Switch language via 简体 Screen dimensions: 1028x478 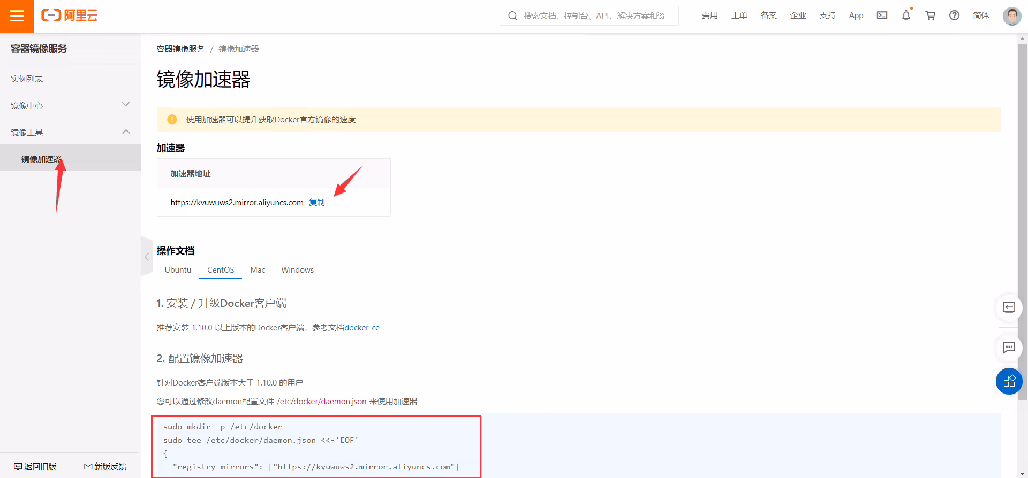(x=981, y=16)
